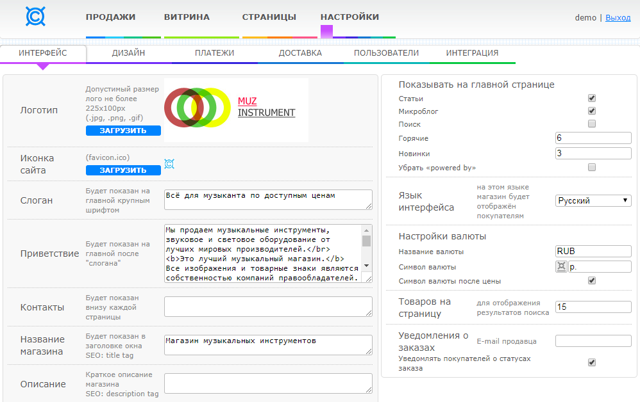Switch to the Дизайн tab
This screenshot has height=402, width=640.
click(128, 53)
